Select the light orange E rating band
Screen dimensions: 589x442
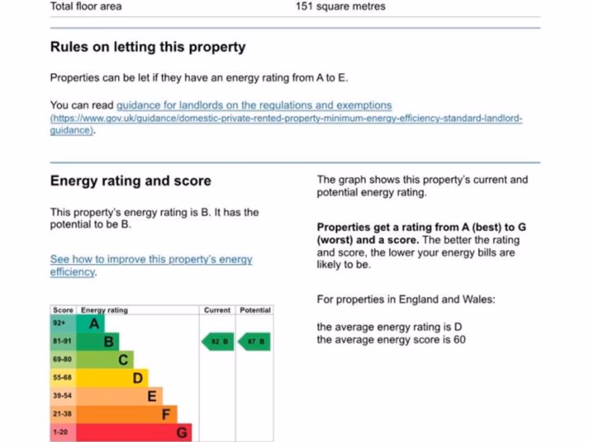[x=120, y=396]
